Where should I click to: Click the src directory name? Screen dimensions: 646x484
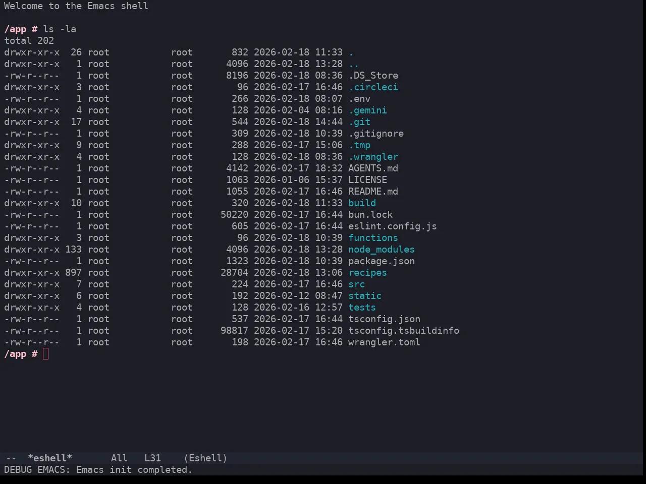[x=356, y=284]
